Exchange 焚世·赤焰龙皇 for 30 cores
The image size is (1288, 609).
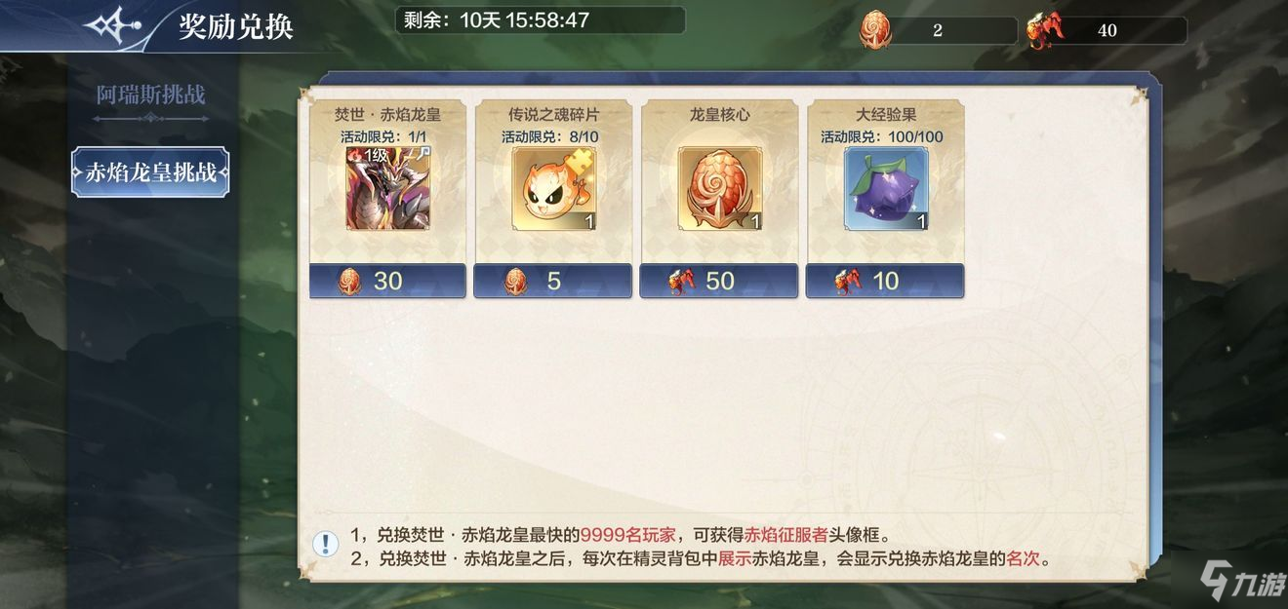pos(387,281)
